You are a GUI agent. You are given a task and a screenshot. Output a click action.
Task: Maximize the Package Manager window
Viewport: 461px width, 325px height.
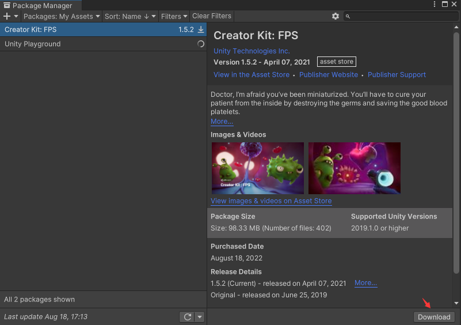(x=445, y=4)
